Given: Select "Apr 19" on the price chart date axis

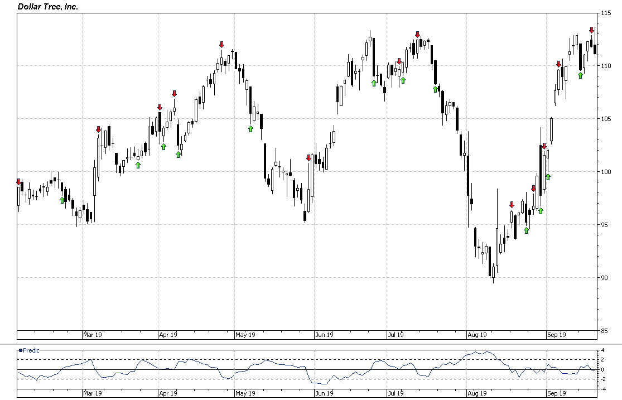Looking at the screenshot, I should [168, 335].
